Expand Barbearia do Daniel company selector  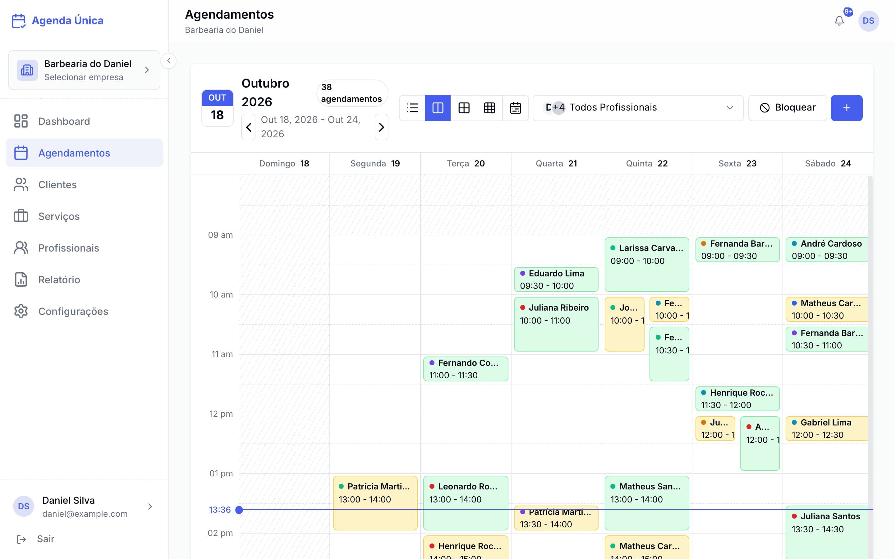(84, 70)
